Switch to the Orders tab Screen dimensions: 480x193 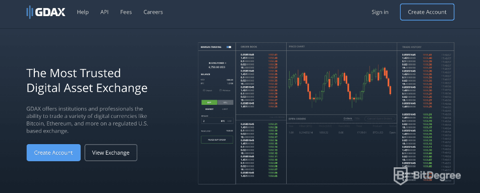click(x=348, y=119)
